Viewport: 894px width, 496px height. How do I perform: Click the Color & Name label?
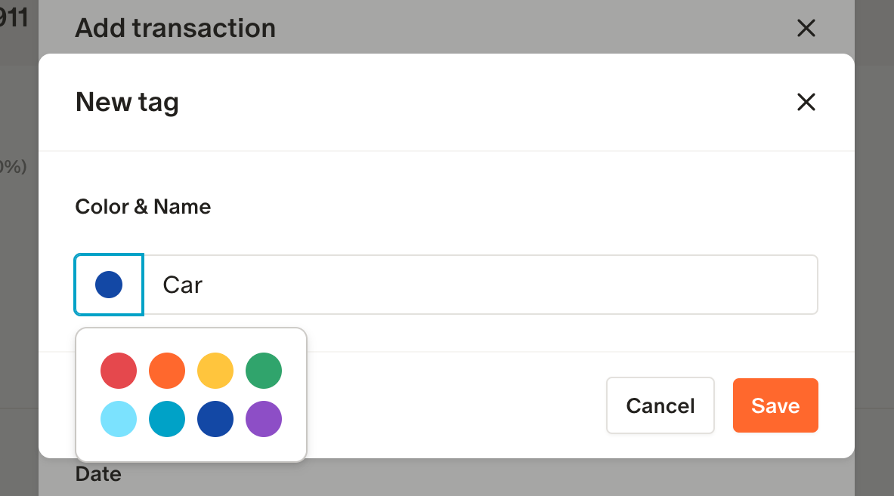143,207
